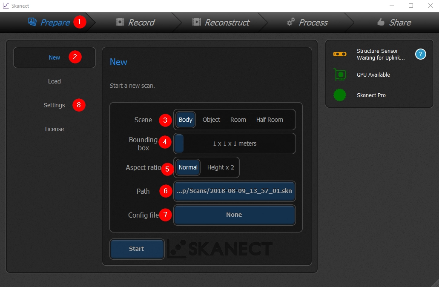Switch scene to Half Room

(270, 120)
